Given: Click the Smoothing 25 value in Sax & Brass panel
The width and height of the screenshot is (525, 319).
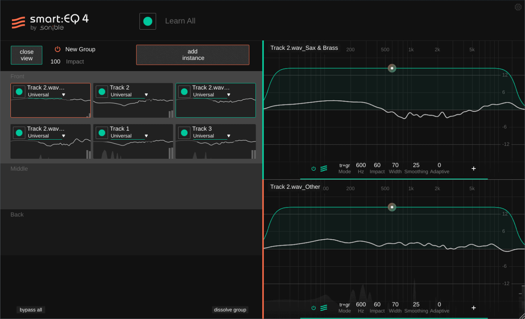Looking at the screenshot, I should [x=416, y=165].
